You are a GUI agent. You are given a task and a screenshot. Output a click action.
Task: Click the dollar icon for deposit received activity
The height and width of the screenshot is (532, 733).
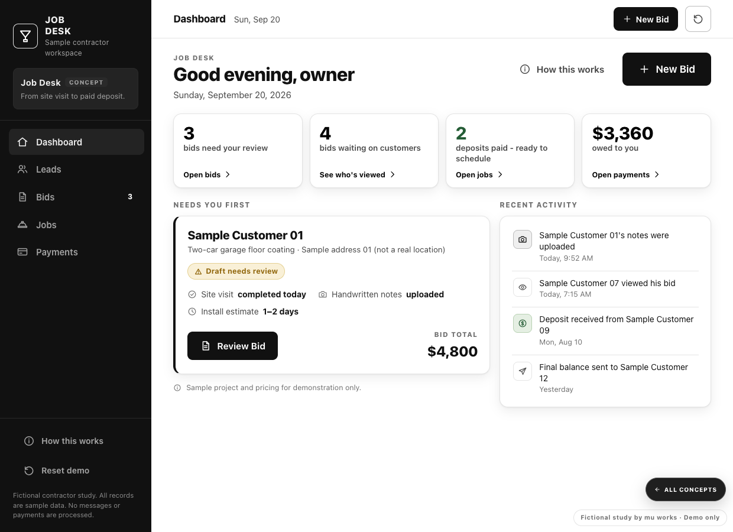pos(523,323)
